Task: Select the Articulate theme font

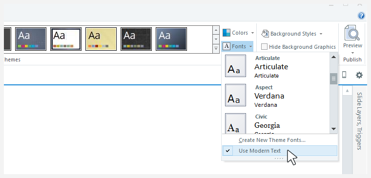Action: 276,67
